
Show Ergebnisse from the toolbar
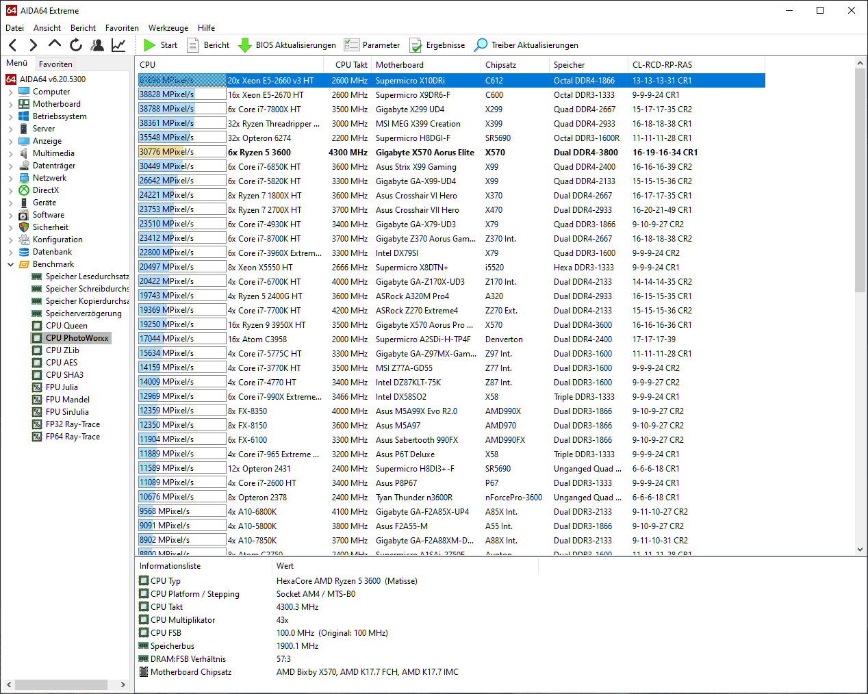[x=437, y=45]
